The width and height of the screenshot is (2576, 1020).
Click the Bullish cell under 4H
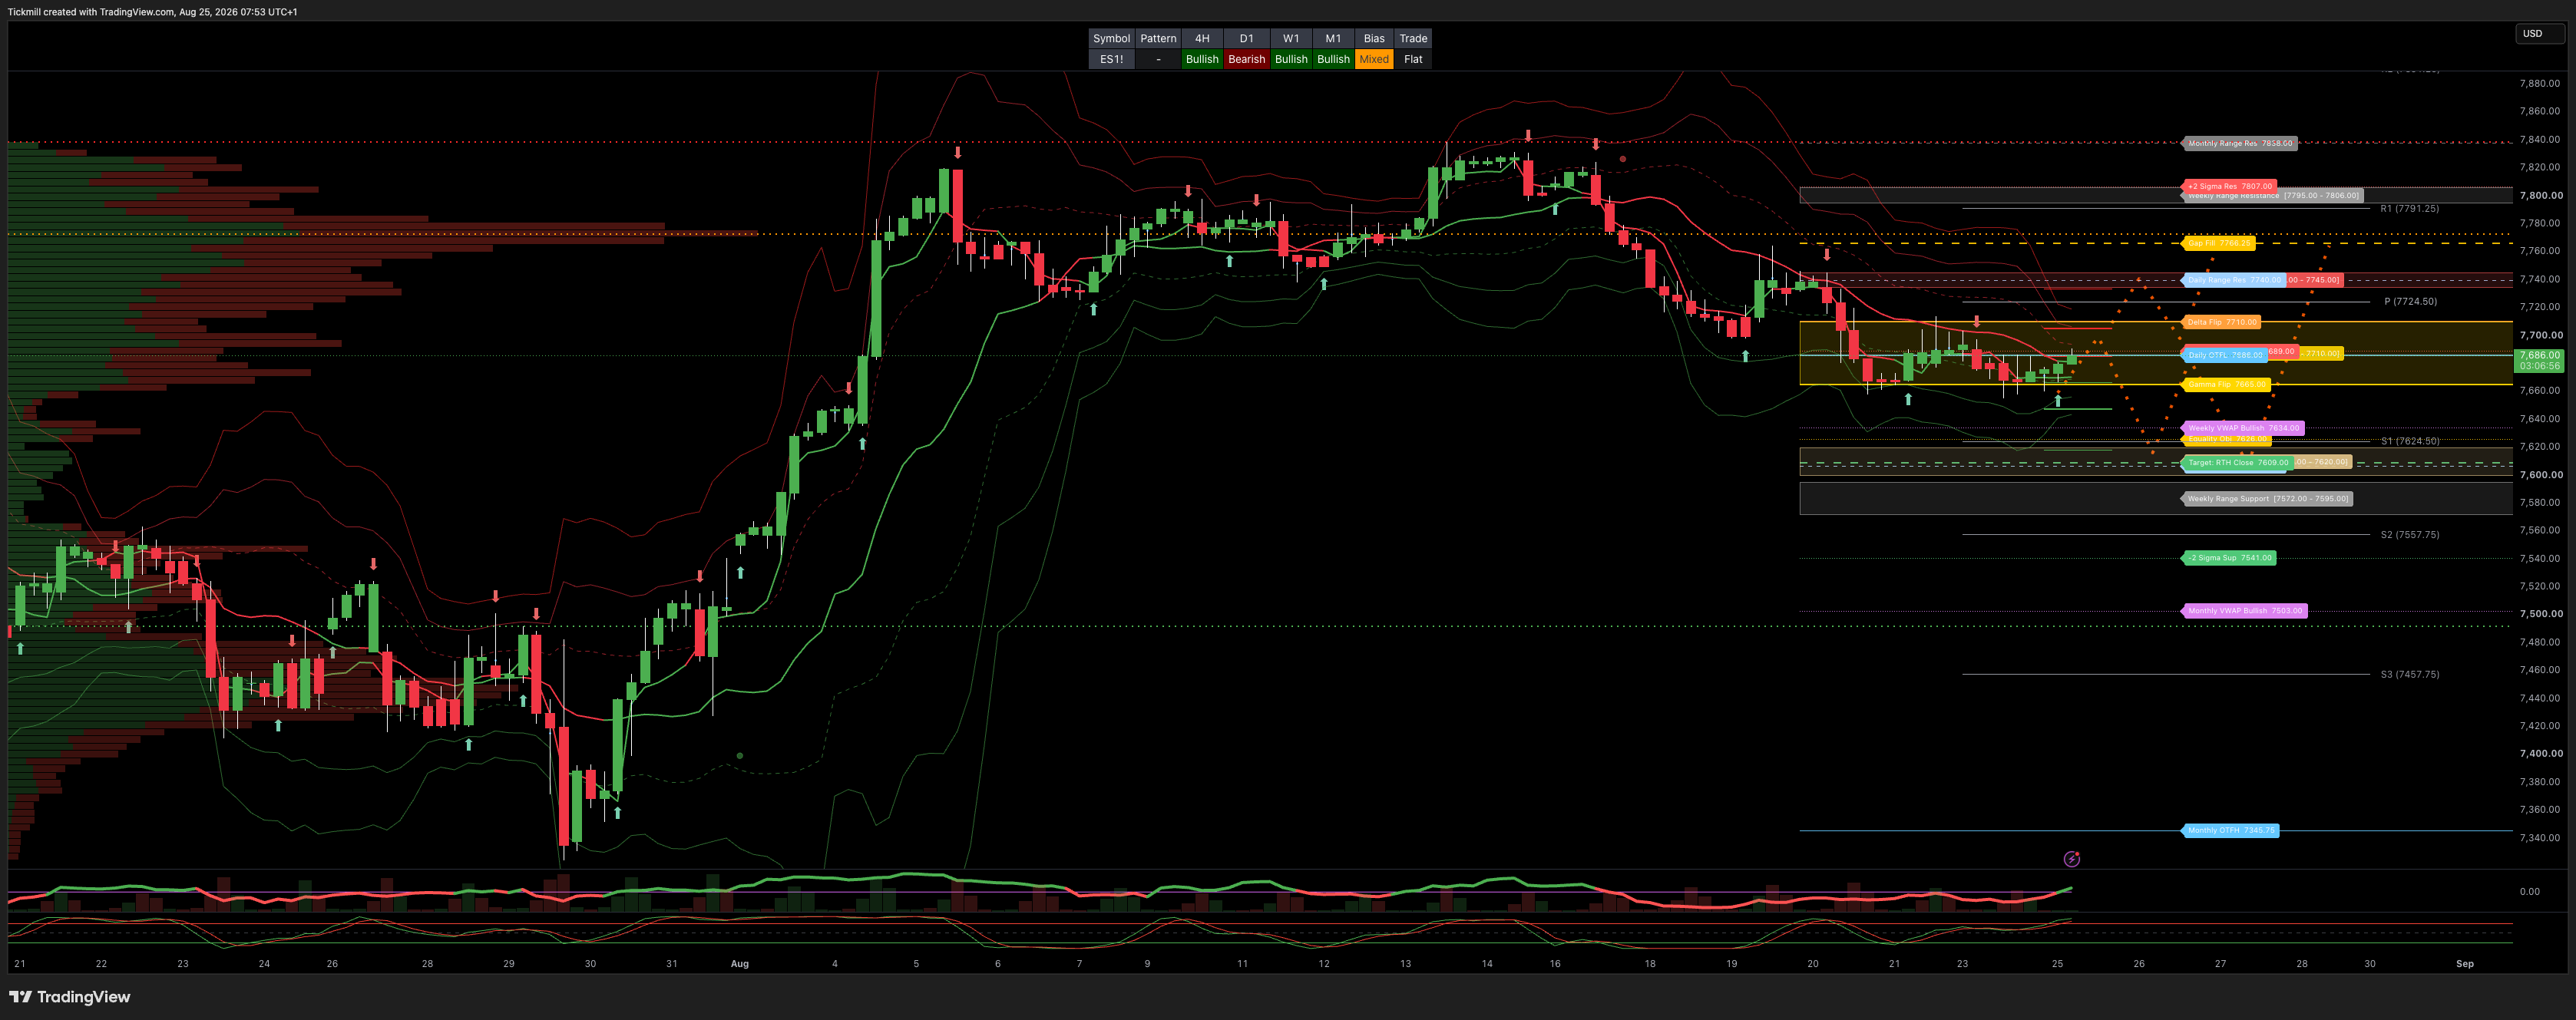click(1202, 59)
